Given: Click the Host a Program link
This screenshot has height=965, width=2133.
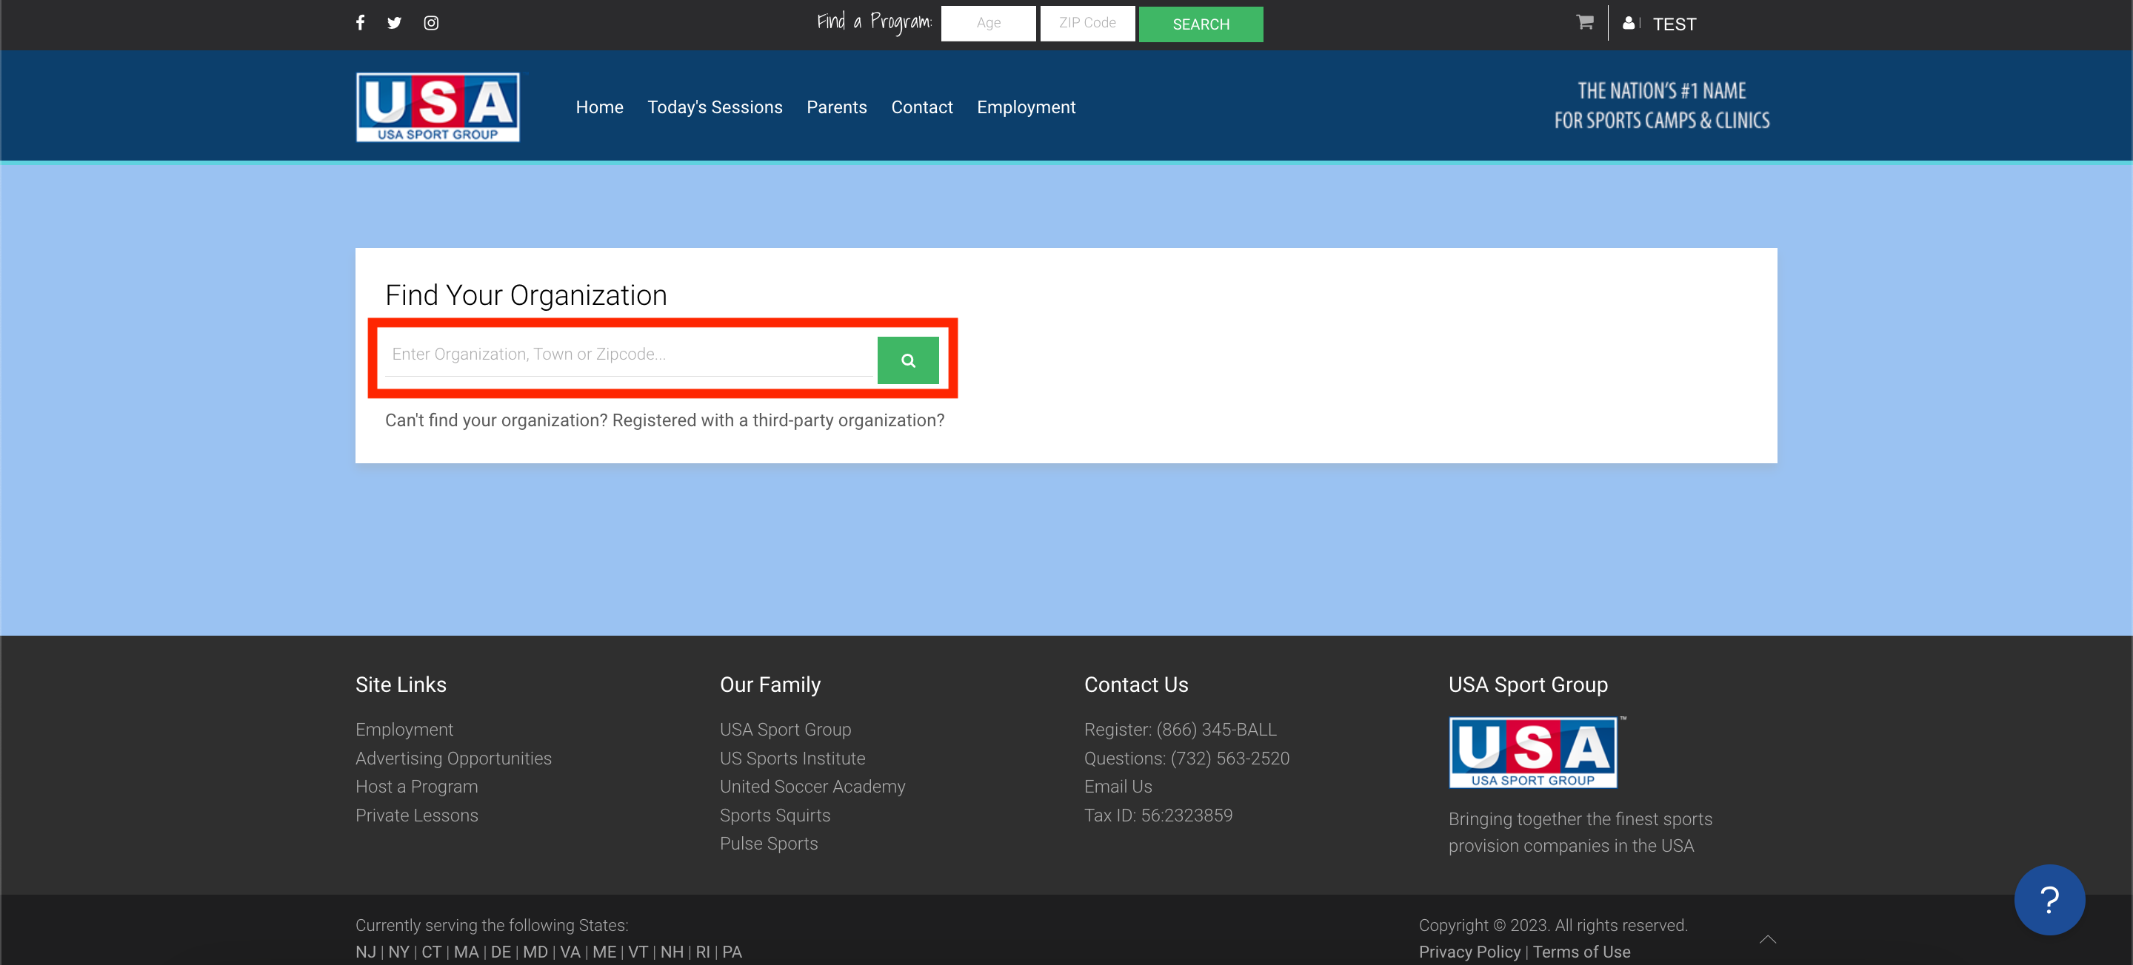Looking at the screenshot, I should 416,786.
